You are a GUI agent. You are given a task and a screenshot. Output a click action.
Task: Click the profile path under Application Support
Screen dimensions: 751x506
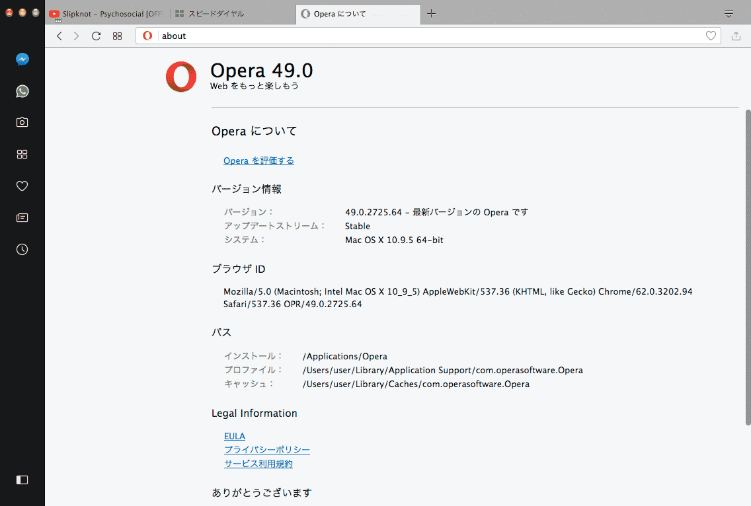(442, 370)
